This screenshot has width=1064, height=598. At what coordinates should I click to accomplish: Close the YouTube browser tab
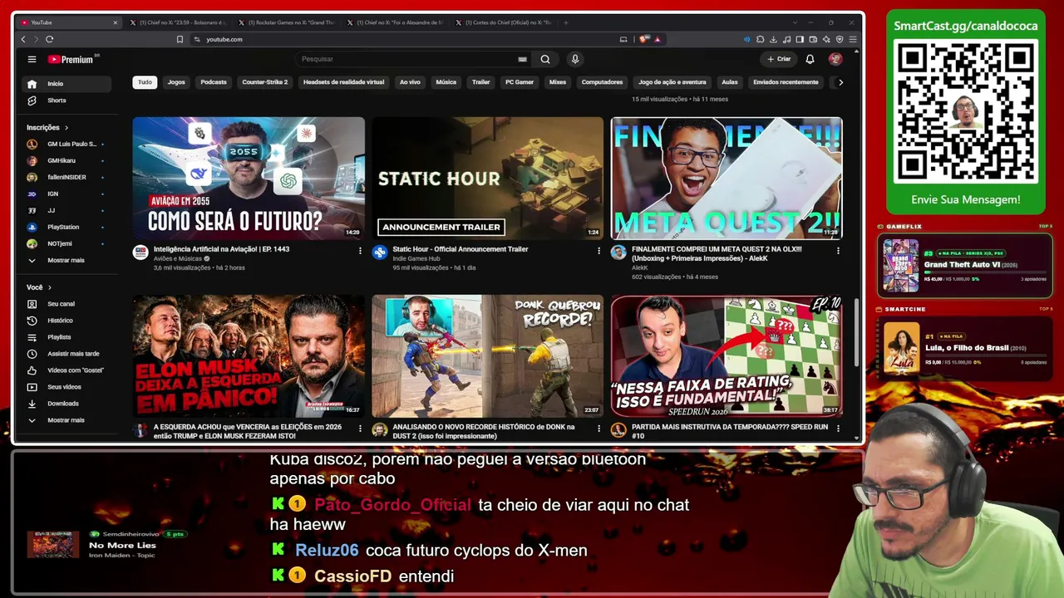click(115, 22)
